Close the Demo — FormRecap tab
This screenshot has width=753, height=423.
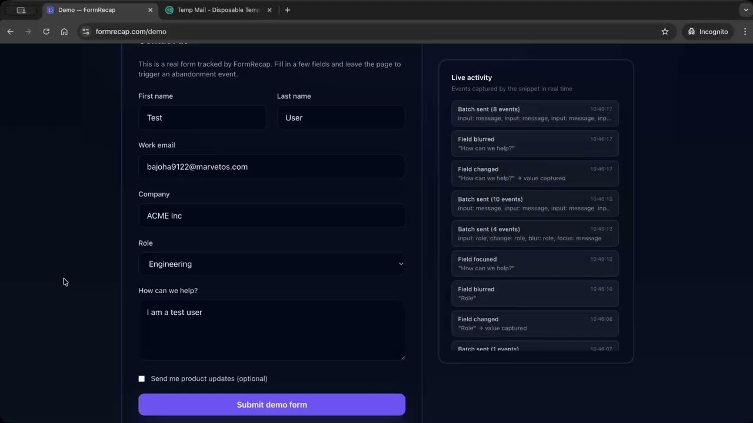(151, 10)
